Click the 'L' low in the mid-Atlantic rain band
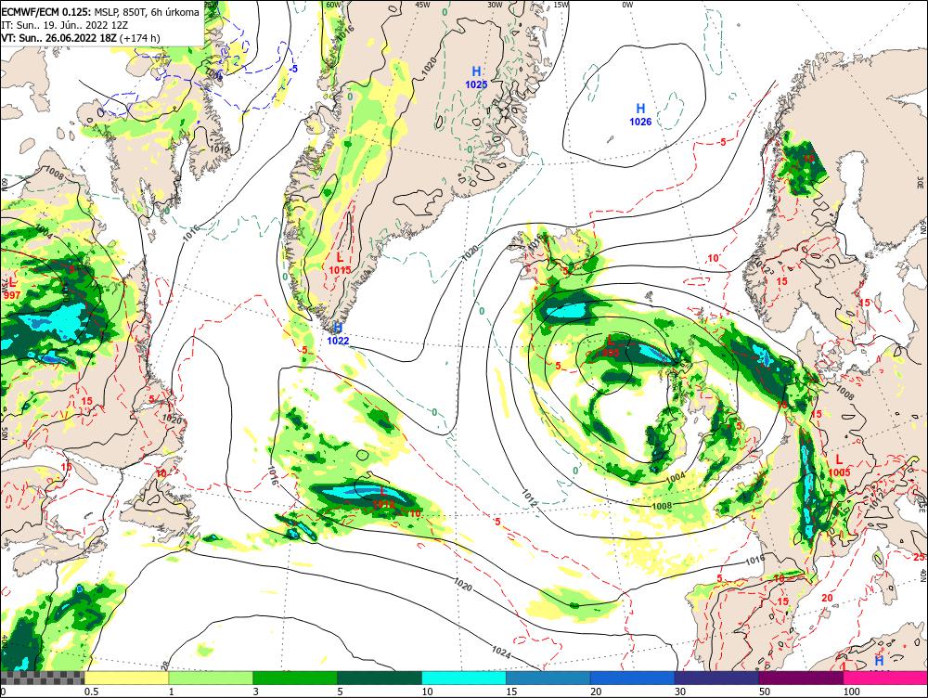 383,498
